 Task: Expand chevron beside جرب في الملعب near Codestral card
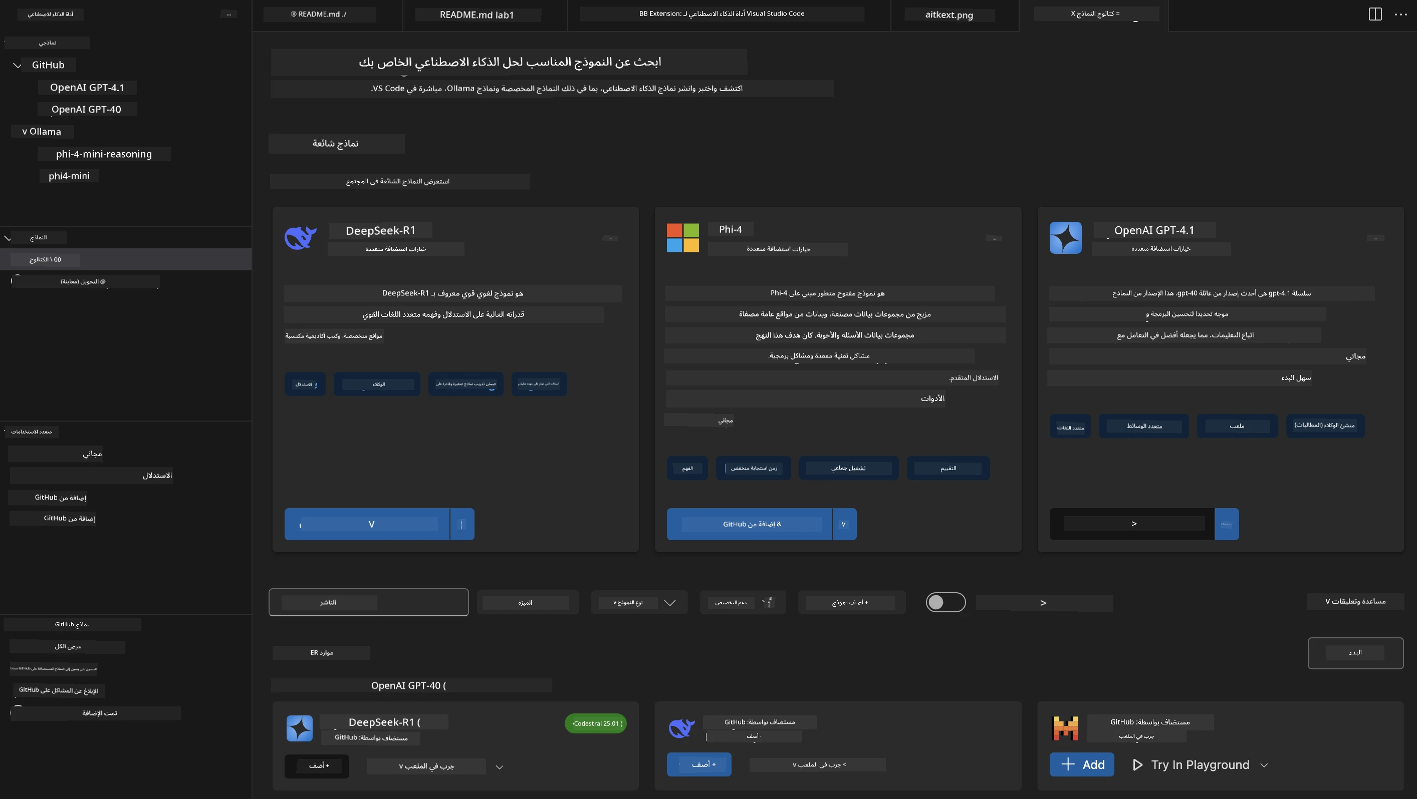pos(500,767)
